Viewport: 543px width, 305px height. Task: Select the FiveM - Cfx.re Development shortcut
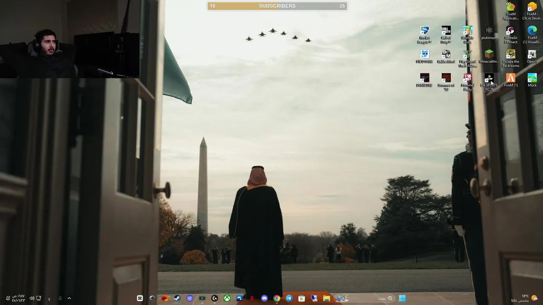532,11
